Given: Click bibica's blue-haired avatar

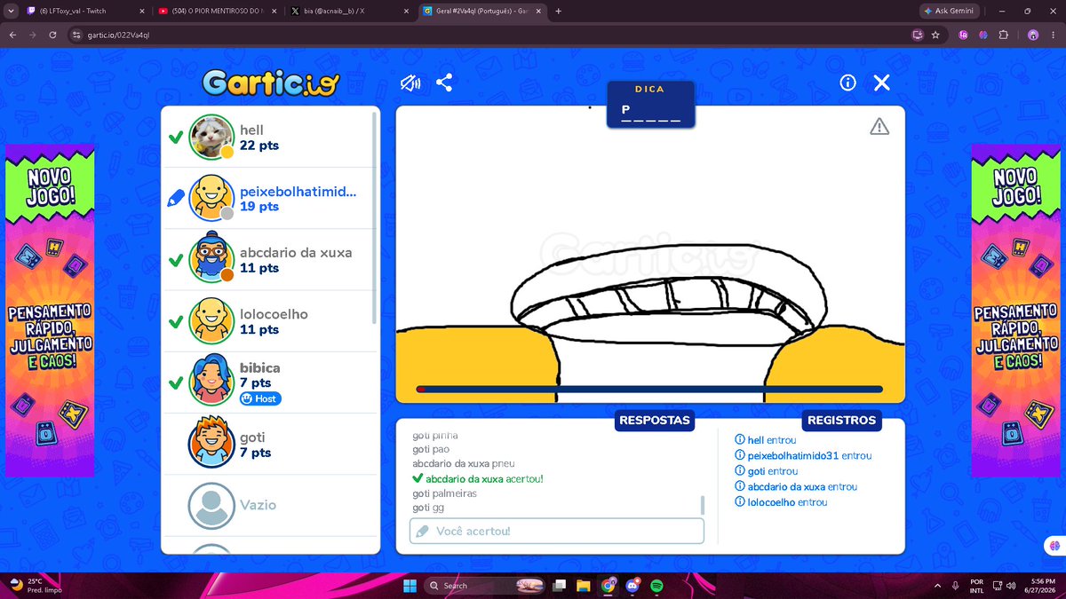Looking at the screenshot, I should [211, 382].
